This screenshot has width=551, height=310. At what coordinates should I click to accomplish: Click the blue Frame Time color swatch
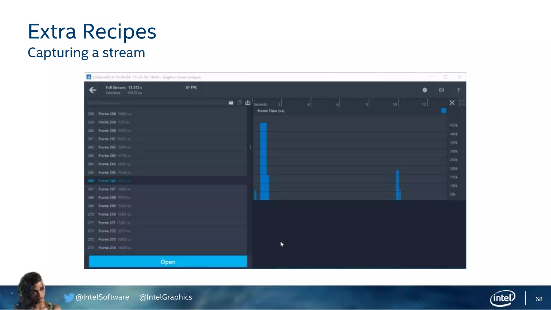443,111
